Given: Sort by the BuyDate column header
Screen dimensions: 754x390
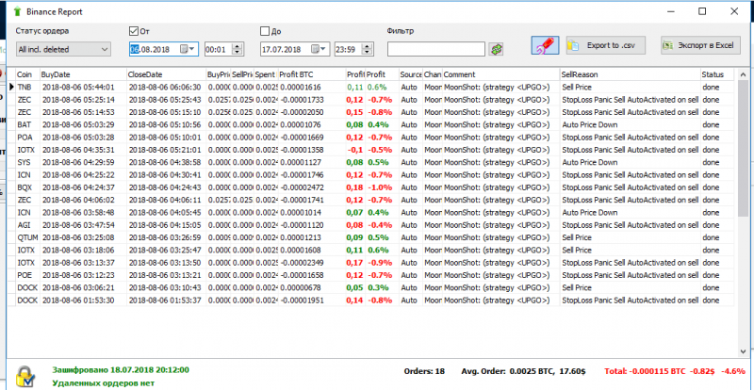Looking at the screenshot, I should click(84, 74).
